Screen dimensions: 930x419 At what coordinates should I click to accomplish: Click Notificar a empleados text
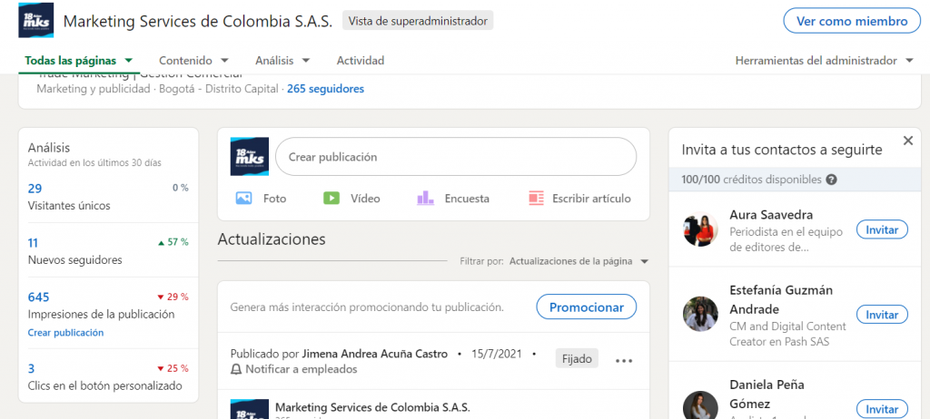302,369
